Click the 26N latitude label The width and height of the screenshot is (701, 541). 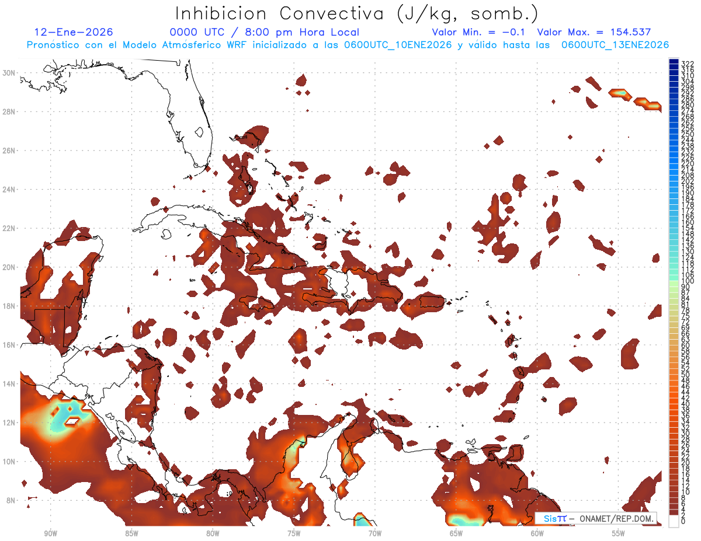click(x=9, y=151)
